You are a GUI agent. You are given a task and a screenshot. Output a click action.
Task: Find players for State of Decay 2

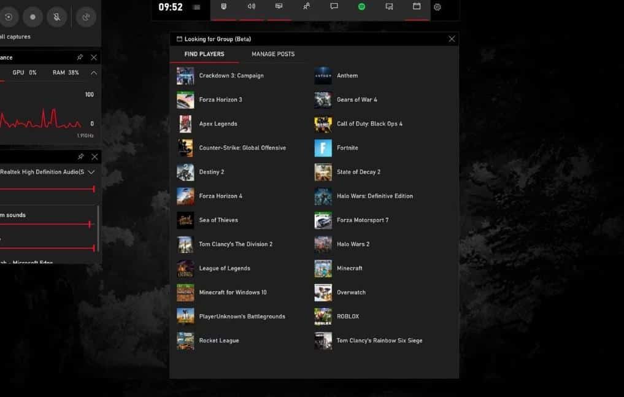(347, 172)
